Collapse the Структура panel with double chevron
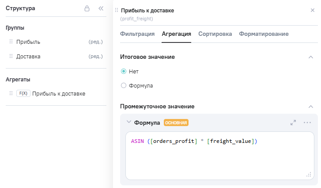This screenshot has height=188, width=321. pyautogui.click(x=101, y=8)
